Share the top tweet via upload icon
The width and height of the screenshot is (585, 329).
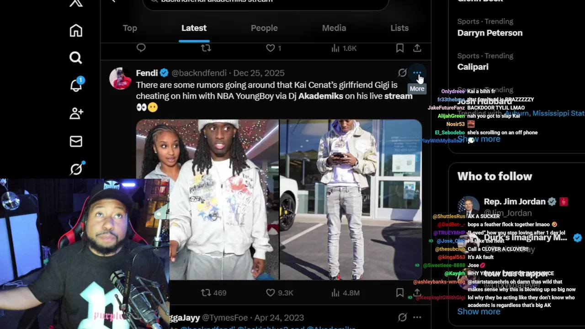pos(417,48)
